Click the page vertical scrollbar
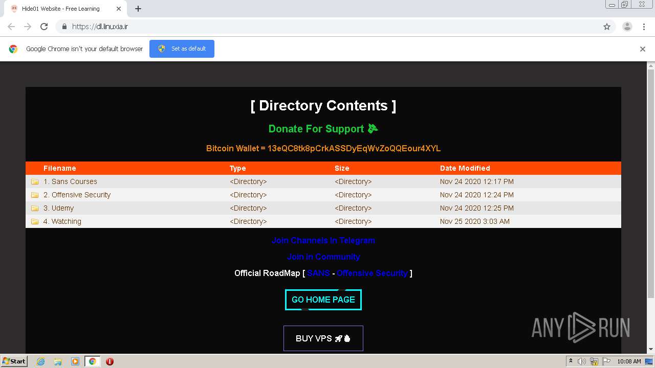655x368 pixels. tap(651, 184)
